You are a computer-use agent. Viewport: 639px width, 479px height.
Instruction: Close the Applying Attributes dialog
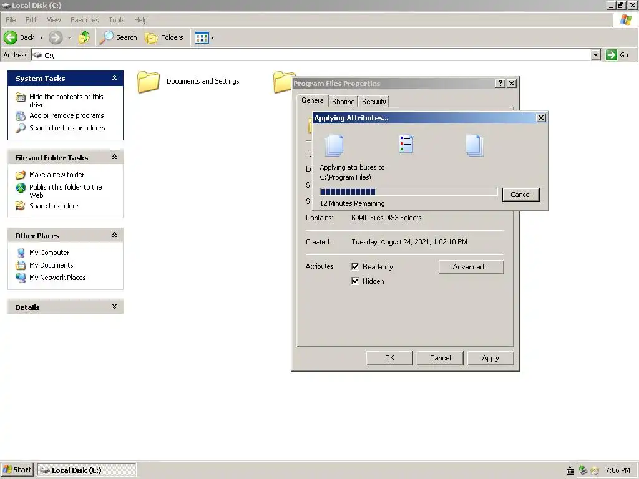click(x=541, y=118)
